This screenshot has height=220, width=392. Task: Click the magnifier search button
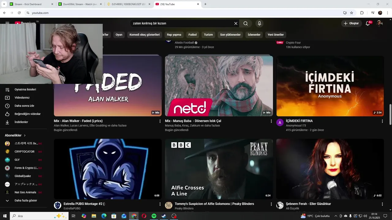[246, 24]
